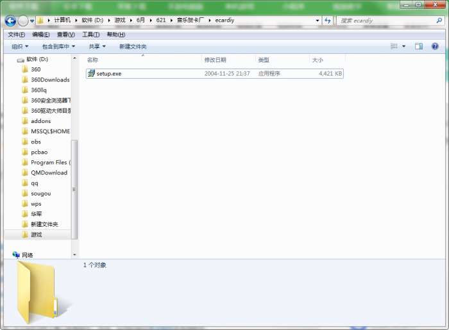Screen dimensions: 449x330
Task: Select 软件 (D:) drive in the tree
Action: tap(37, 59)
